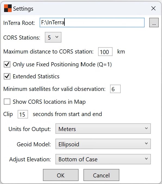162x184 pixels.
Task: Open the Adjust Elevation dropdown
Action: (103, 159)
